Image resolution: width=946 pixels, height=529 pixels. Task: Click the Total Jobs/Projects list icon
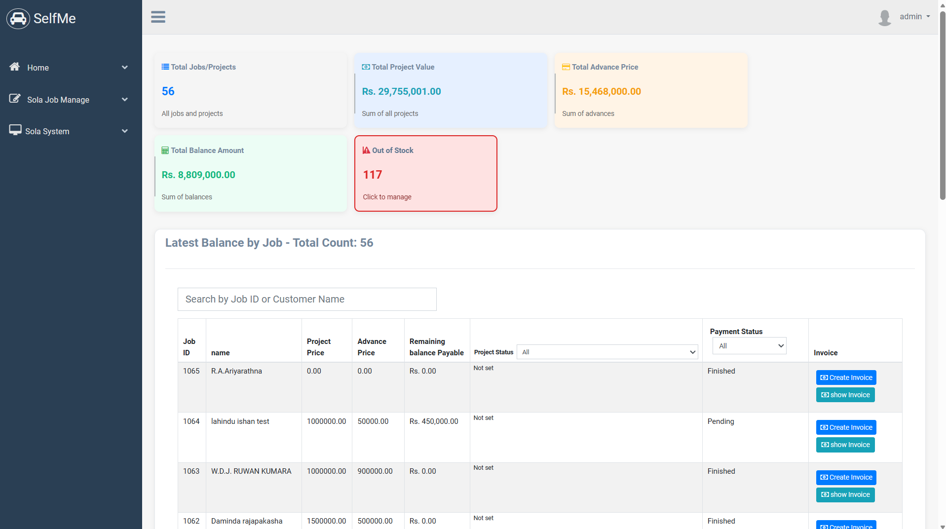coord(165,67)
